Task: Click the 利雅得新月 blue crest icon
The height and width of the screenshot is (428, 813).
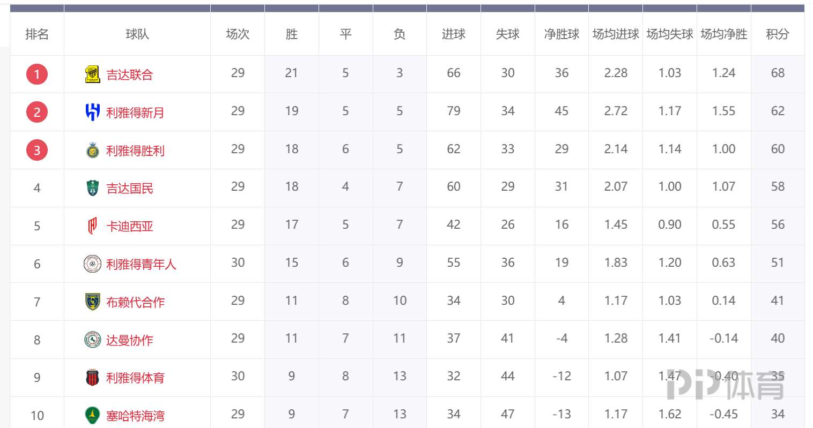Action: coord(92,112)
